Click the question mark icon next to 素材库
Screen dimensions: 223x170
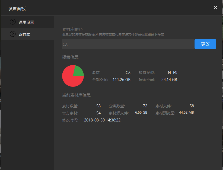point(12,34)
